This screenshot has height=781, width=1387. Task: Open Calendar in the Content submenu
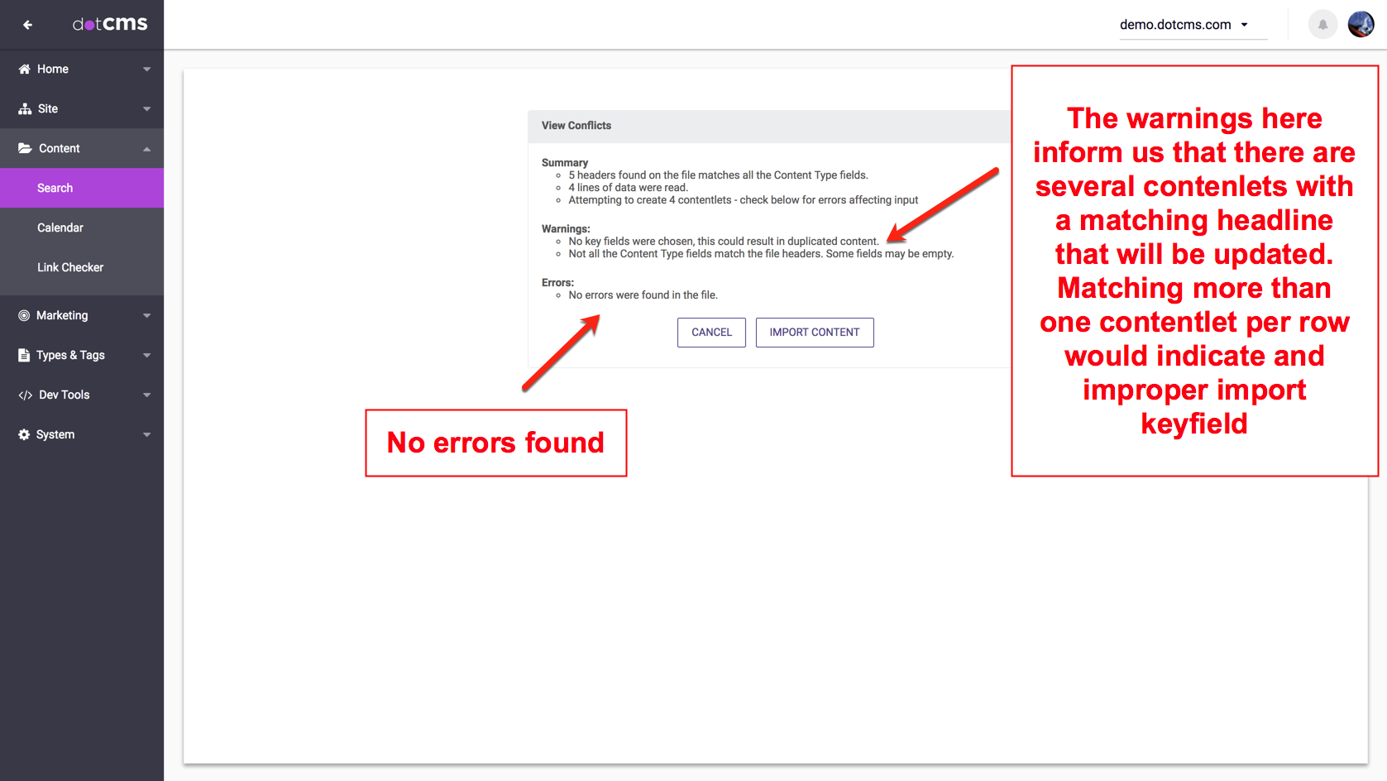coord(60,228)
